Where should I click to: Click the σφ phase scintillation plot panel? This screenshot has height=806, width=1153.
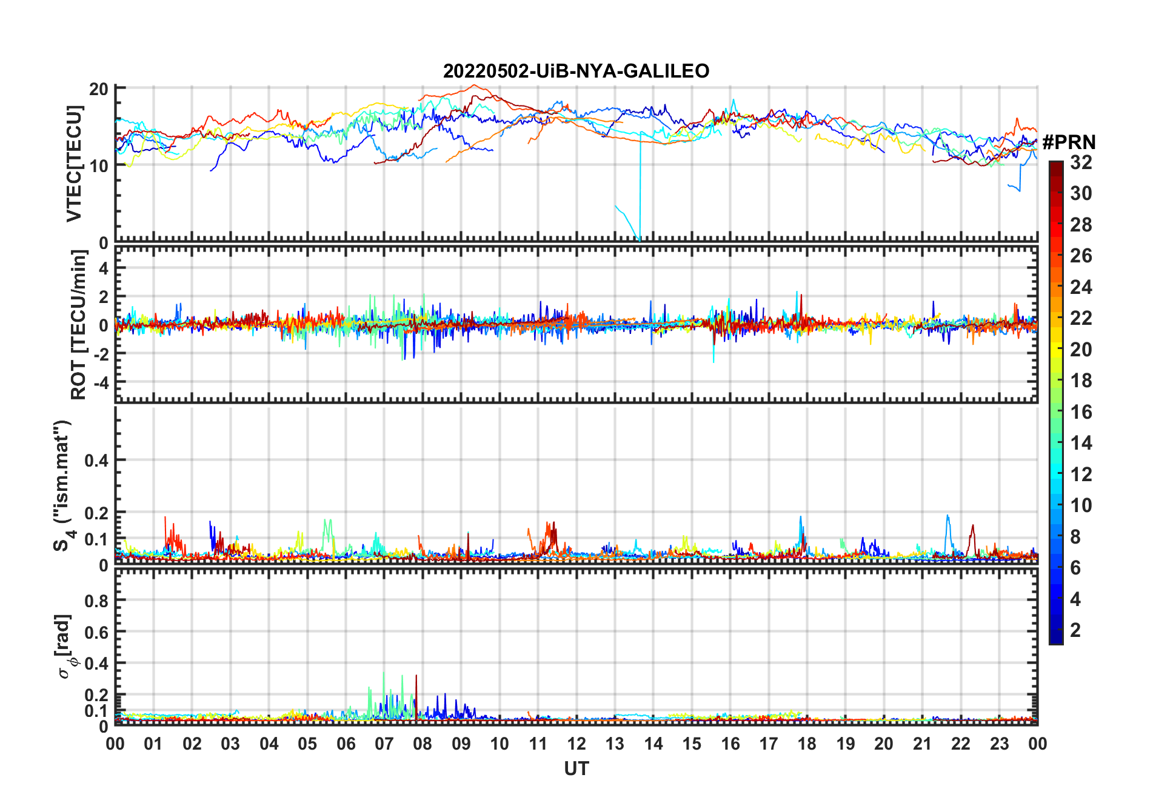coord(576,647)
